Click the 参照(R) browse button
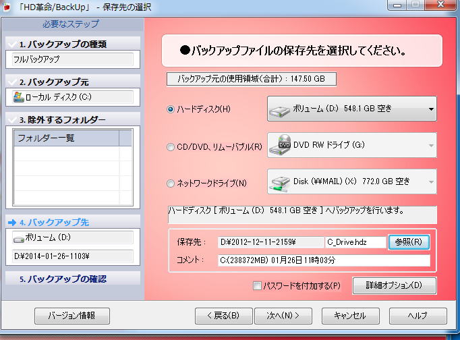 click(409, 242)
